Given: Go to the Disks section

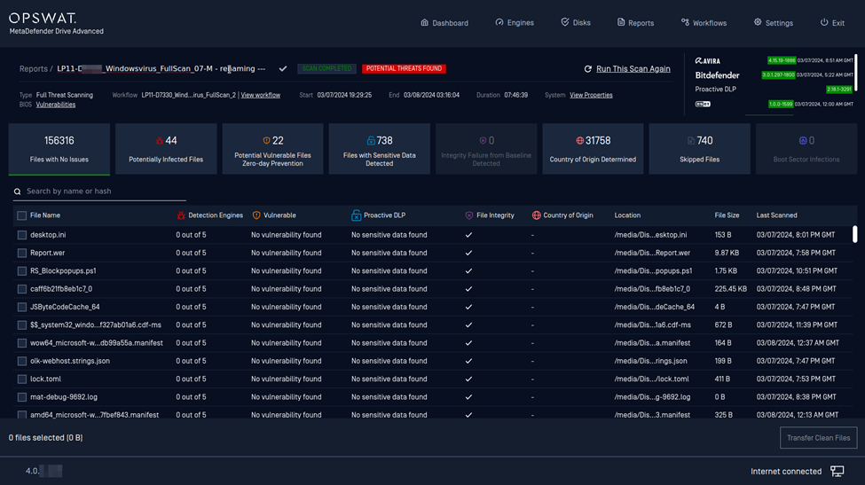Looking at the screenshot, I should (576, 22).
